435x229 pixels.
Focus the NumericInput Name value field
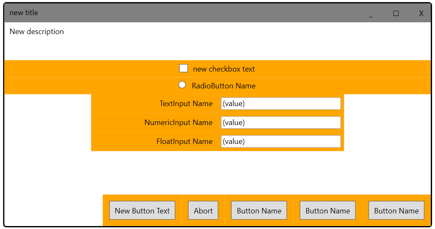[x=281, y=122]
